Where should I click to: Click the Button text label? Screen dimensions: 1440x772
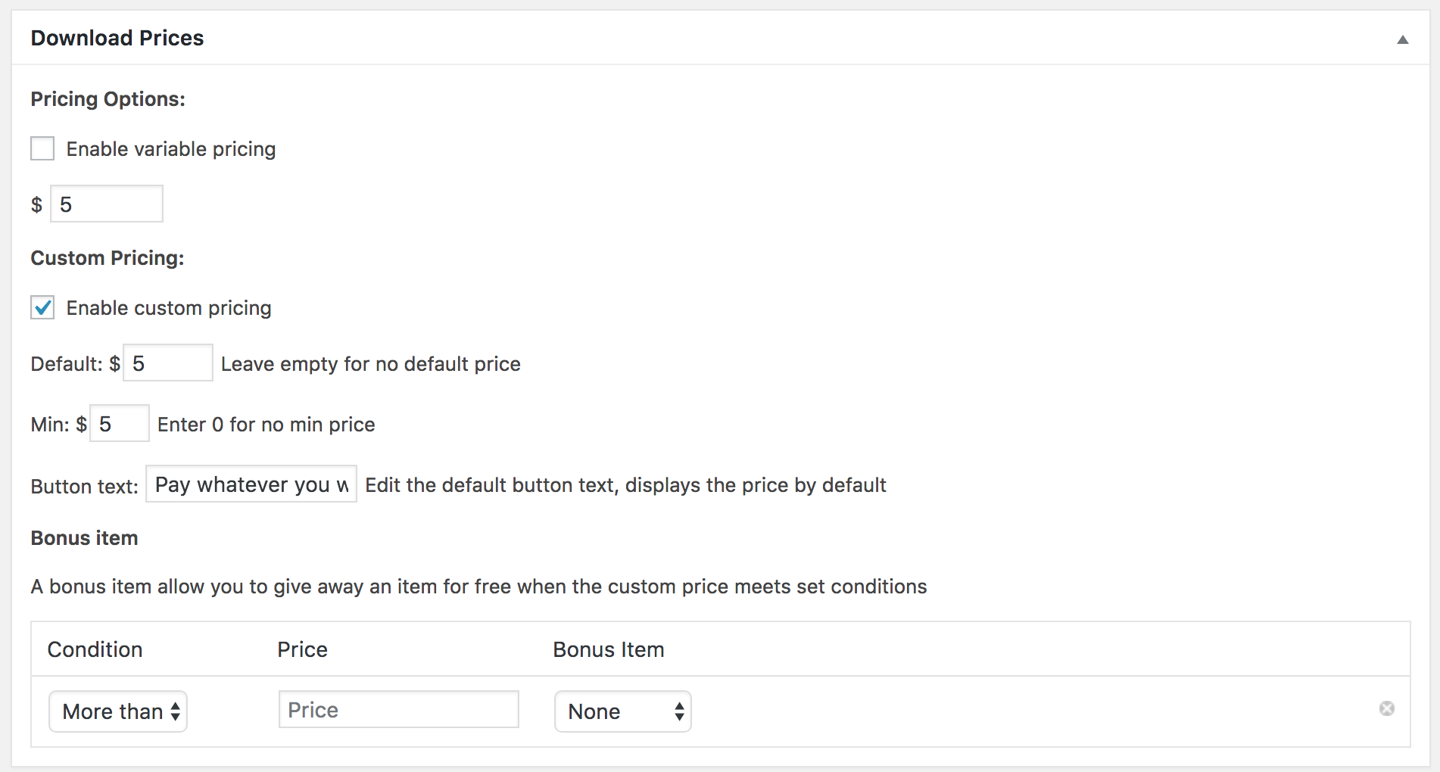(x=84, y=486)
